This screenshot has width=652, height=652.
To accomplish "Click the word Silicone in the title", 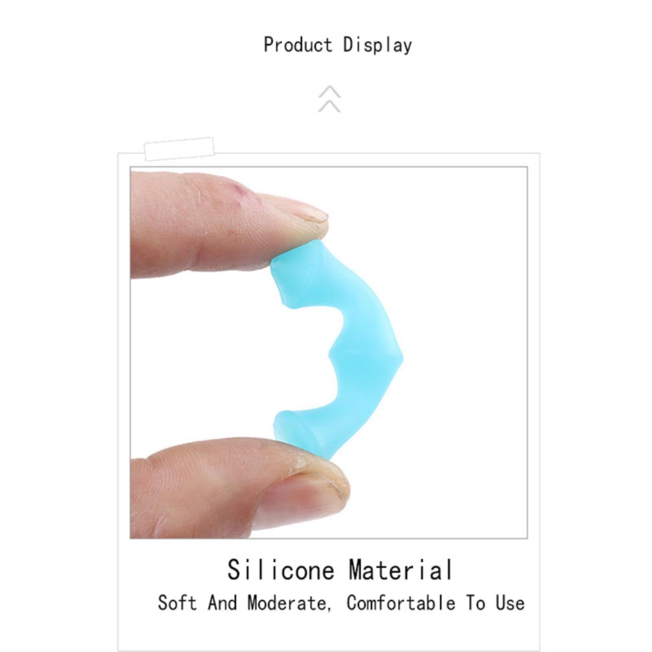I will pyautogui.click(x=281, y=570).
